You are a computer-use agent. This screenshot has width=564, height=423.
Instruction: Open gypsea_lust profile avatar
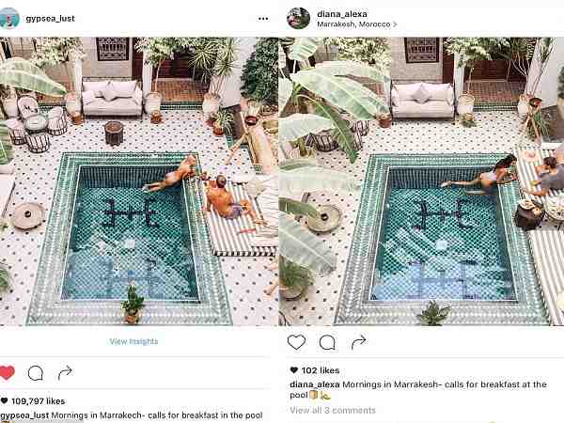[x=9, y=18]
